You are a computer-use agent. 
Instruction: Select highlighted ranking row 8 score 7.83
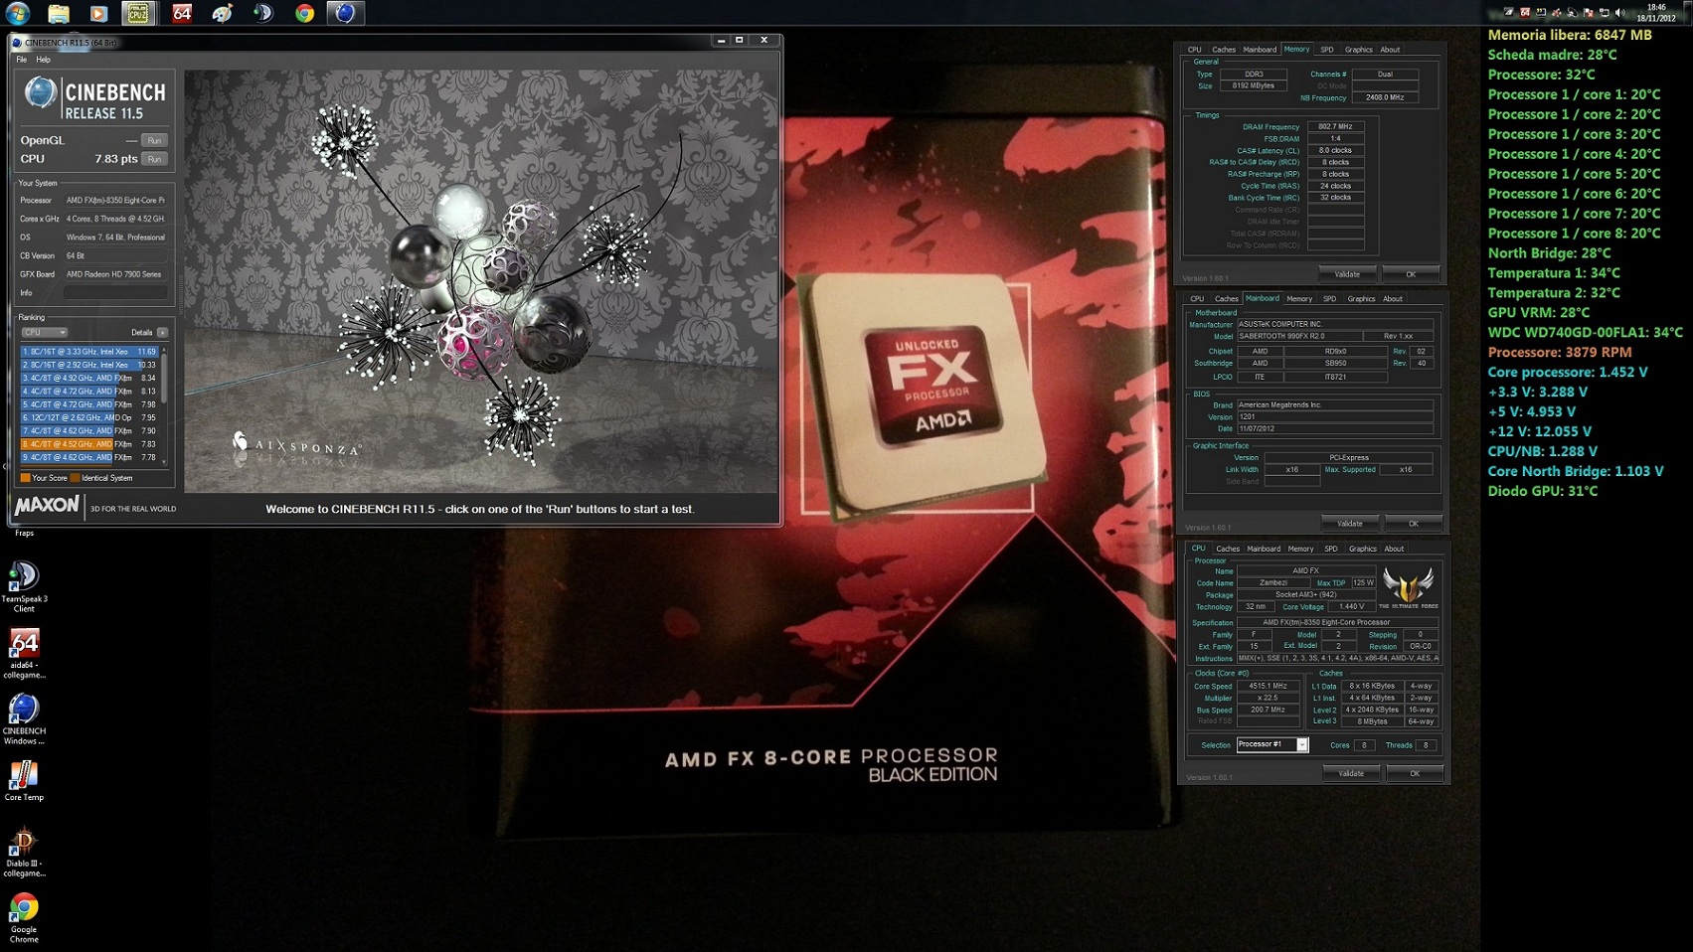click(x=89, y=444)
